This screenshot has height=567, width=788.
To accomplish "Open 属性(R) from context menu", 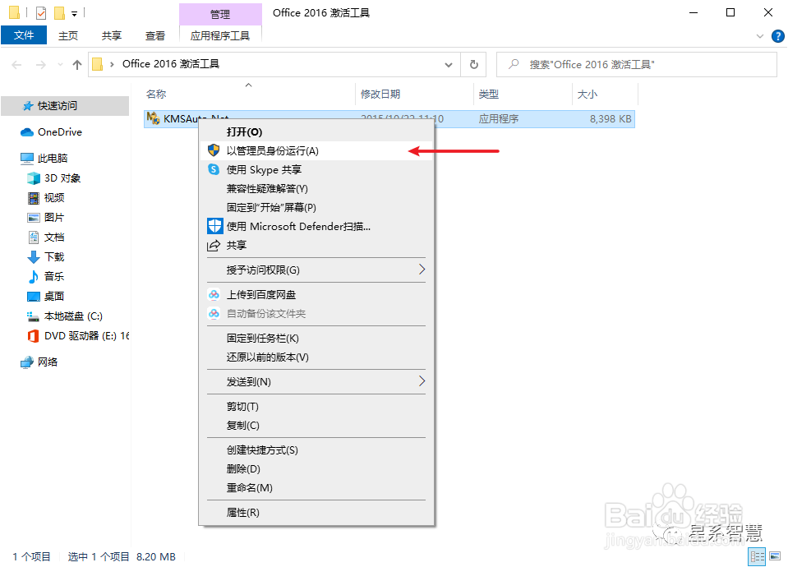I will [316, 512].
